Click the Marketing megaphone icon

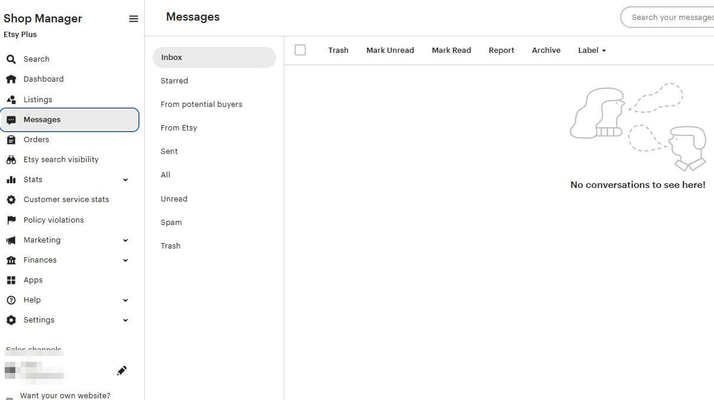[11, 240]
